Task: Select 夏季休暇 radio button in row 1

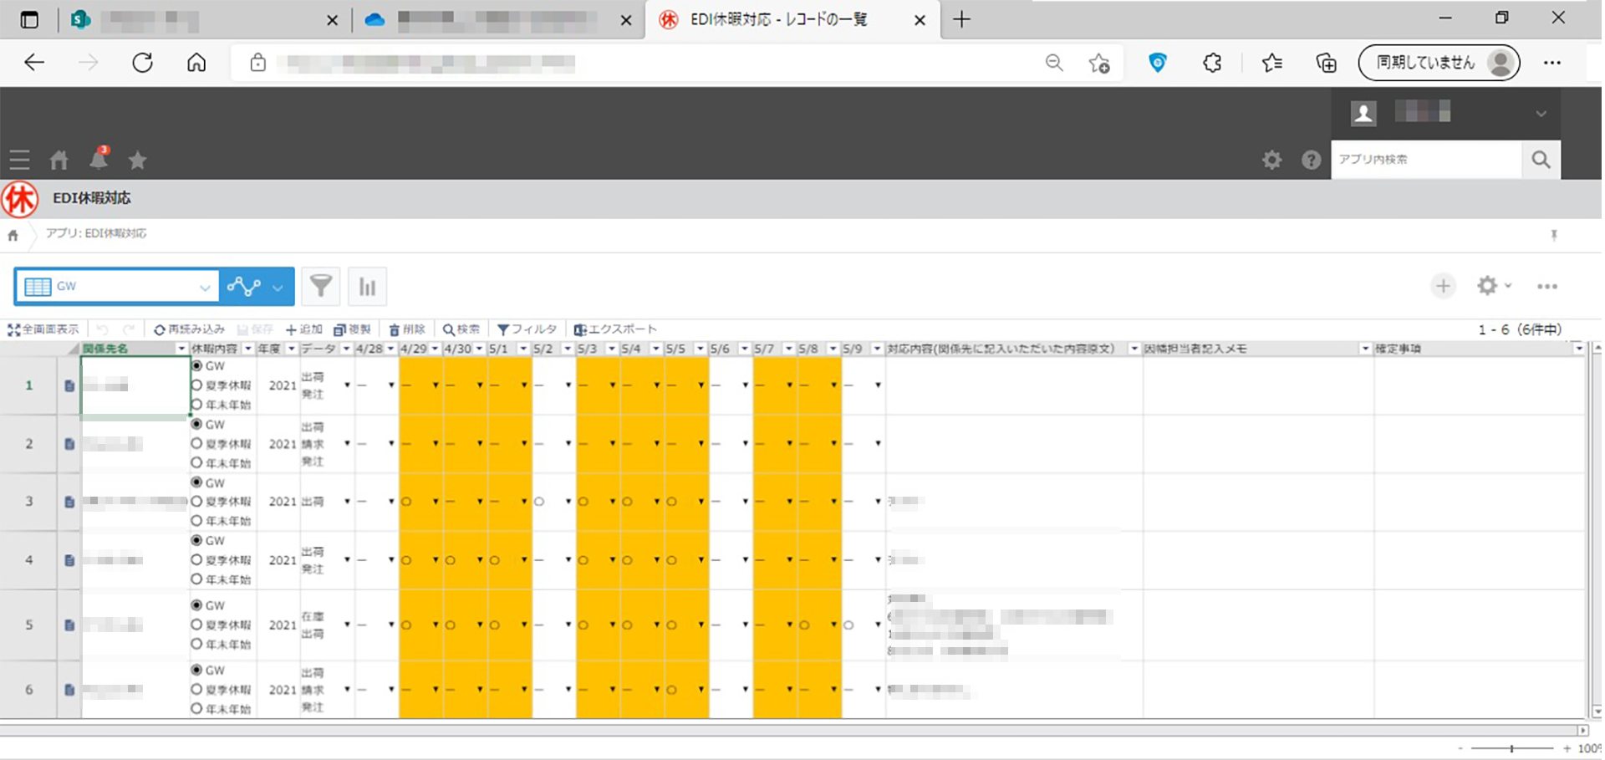Action: coord(197,385)
